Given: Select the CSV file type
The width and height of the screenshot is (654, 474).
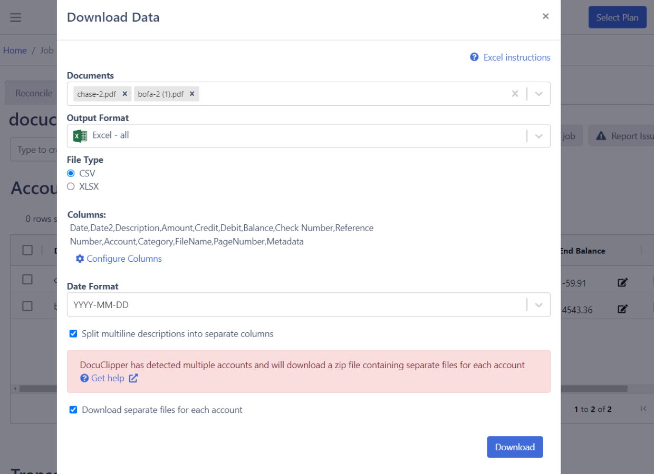Looking at the screenshot, I should tap(71, 173).
